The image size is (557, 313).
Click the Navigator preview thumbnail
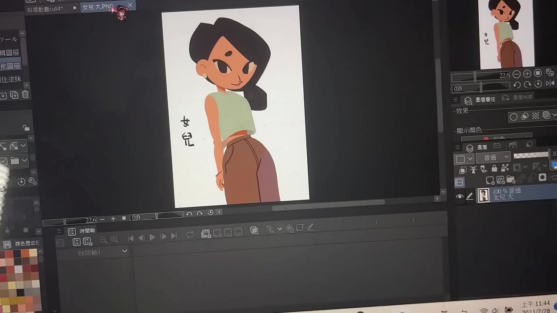point(506,34)
